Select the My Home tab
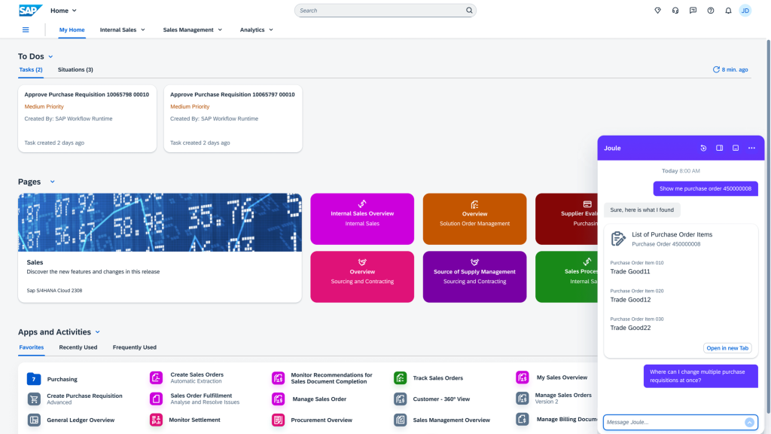The height and width of the screenshot is (434, 771). 72,30
